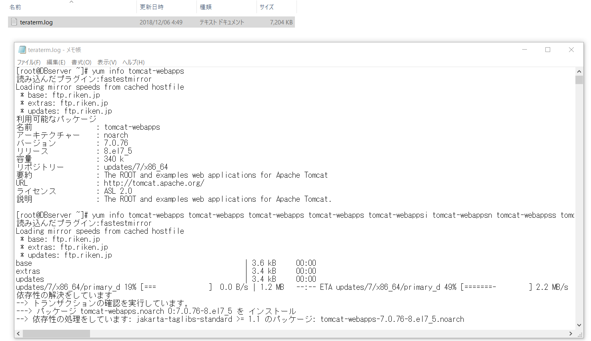
Task: Click the vertical scrollbar thumb in Notepad
Action: click(579, 80)
